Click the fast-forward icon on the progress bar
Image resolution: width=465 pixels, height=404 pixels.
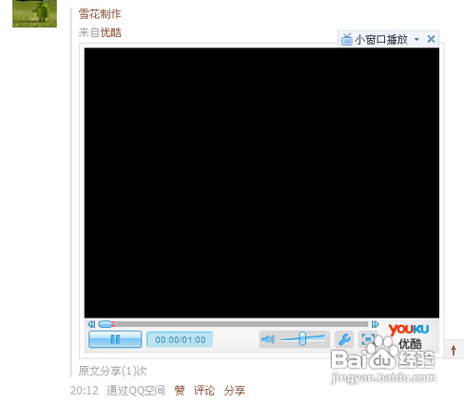tap(375, 324)
